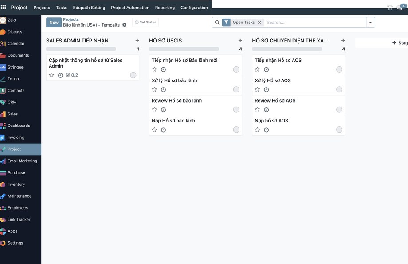
Task: Open Invoicing app in sidebar
Action: (x=20, y=138)
